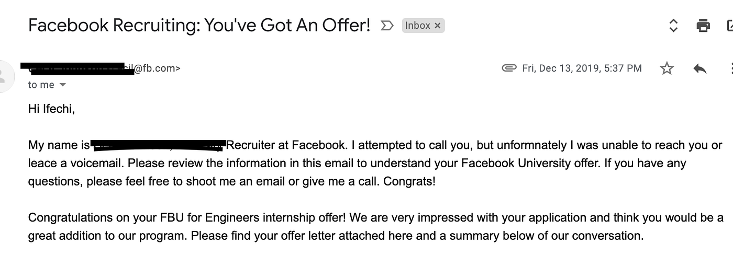Click the blacked-out recruiter name in the body
The image size is (733, 266).
click(158, 144)
